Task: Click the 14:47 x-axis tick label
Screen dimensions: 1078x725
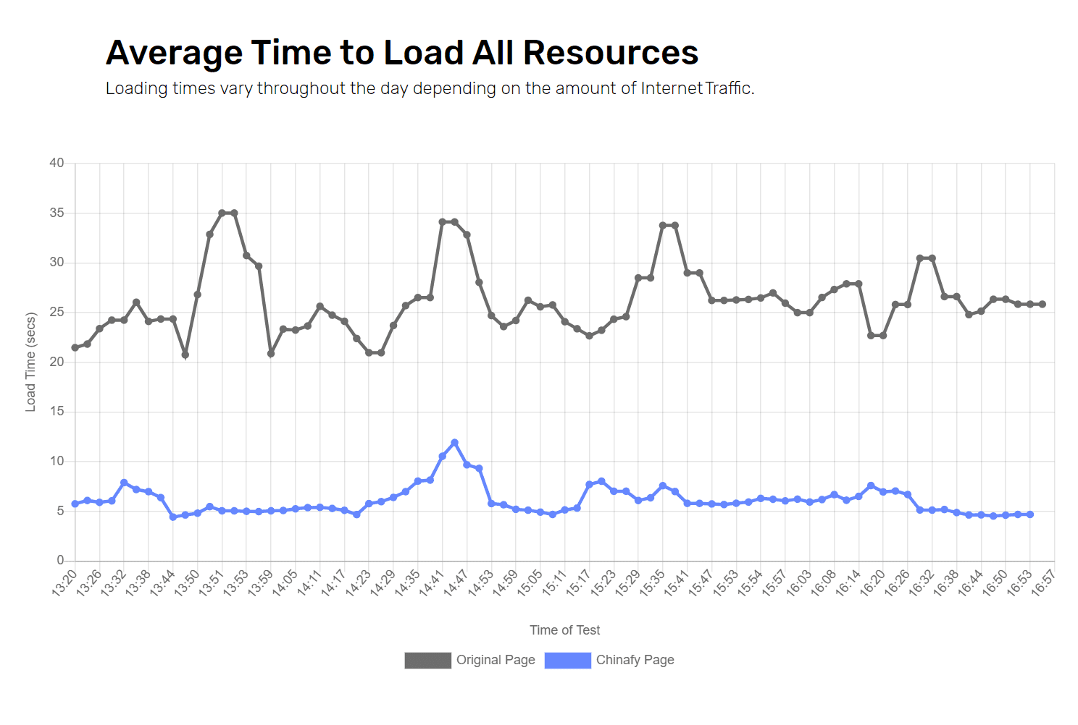Action: coord(456,583)
